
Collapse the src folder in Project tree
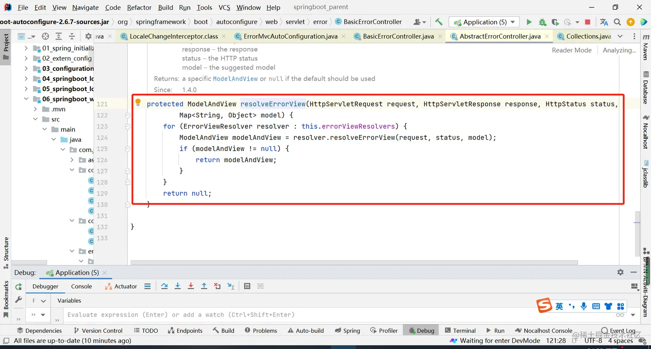pos(36,119)
